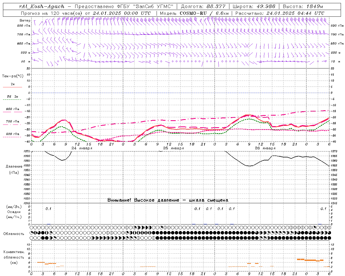Click the warning Внимание! Высокое давление — шкала смещена
Viewport: 345px width, 276px height.
coord(168,200)
